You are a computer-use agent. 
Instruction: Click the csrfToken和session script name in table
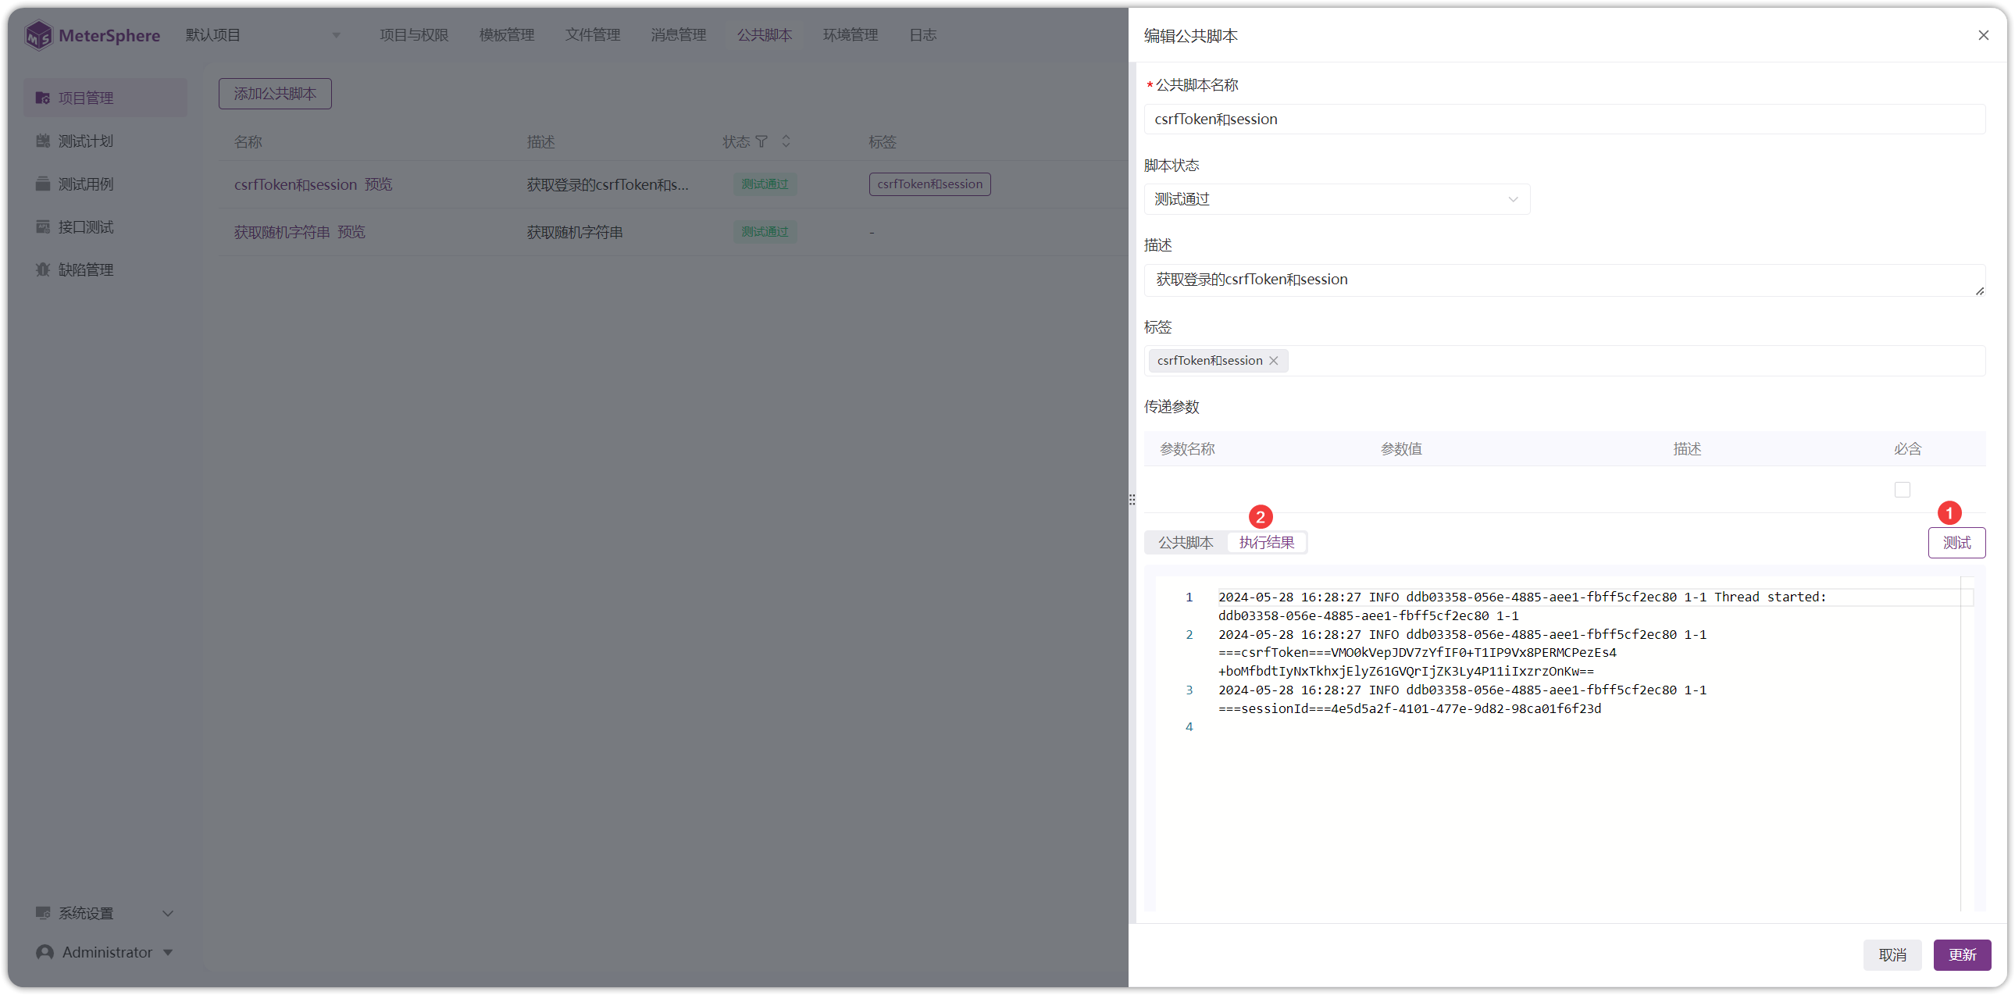click(296, 184)
